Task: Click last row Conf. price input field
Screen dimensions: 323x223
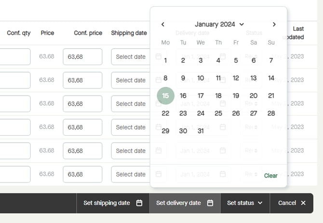Action: coord(82,174)
